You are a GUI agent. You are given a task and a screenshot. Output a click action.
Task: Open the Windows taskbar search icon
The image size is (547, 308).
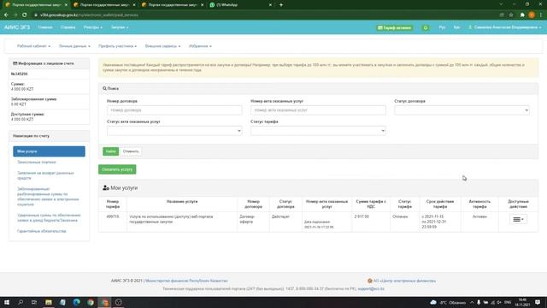[21, 302]
